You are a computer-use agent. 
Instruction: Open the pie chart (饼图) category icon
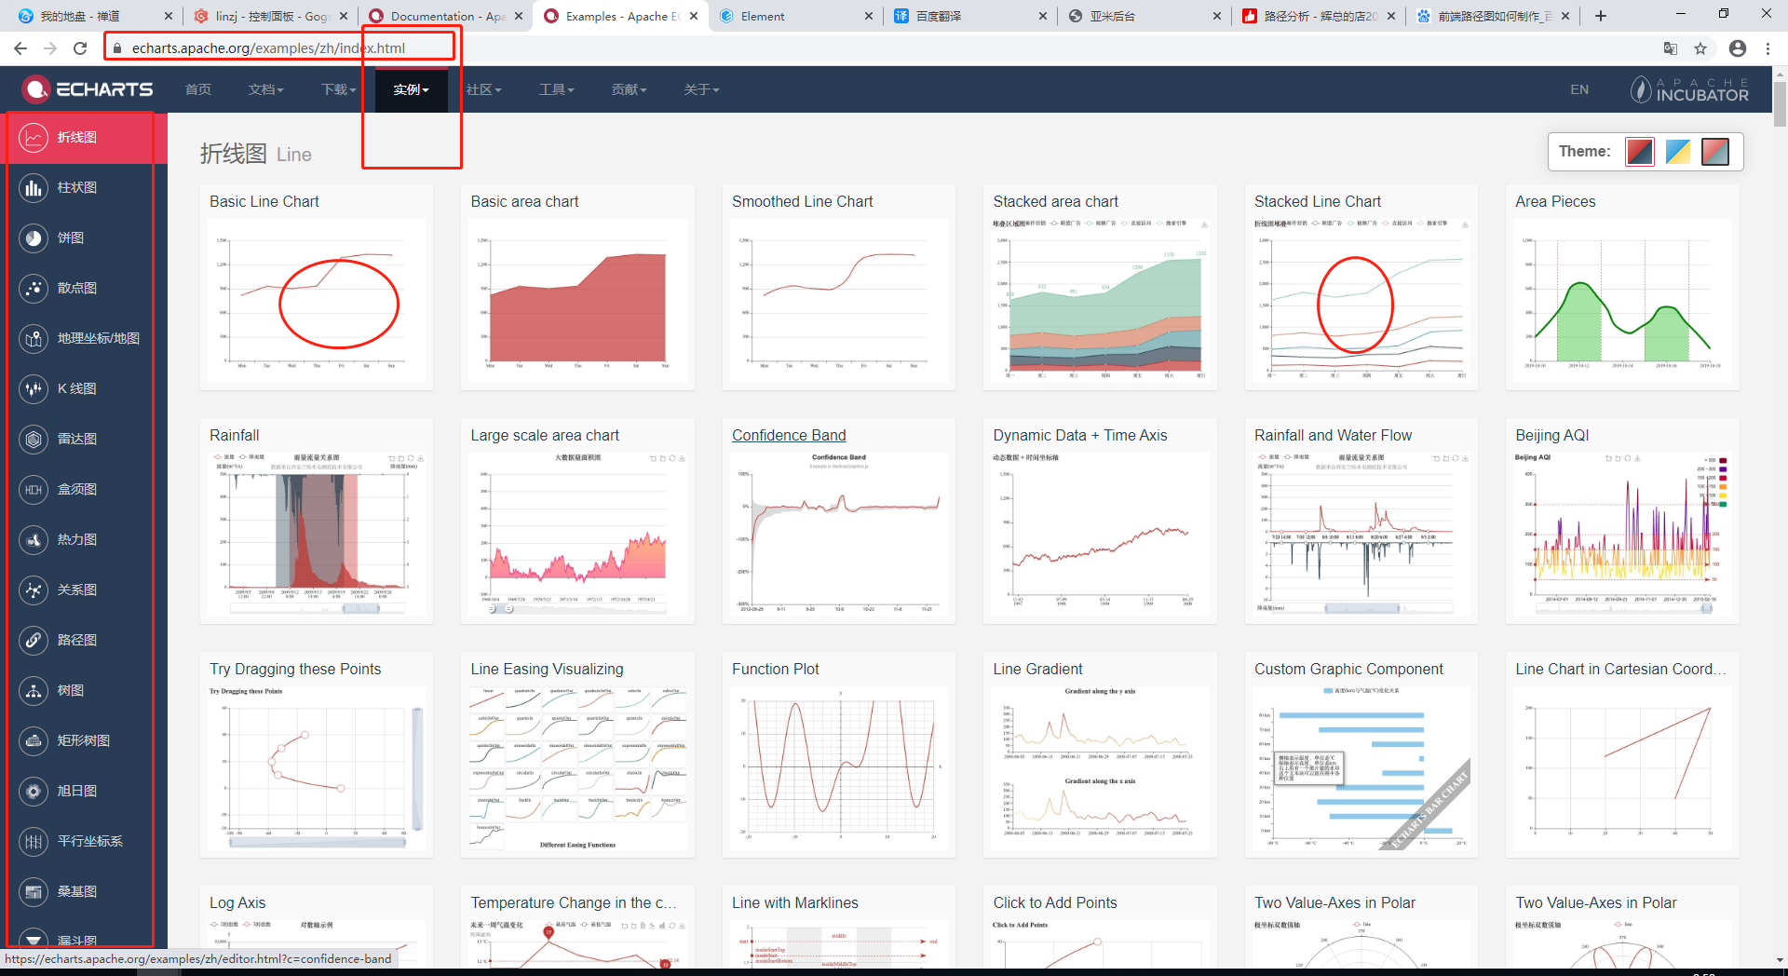click(x=34, y=238)
